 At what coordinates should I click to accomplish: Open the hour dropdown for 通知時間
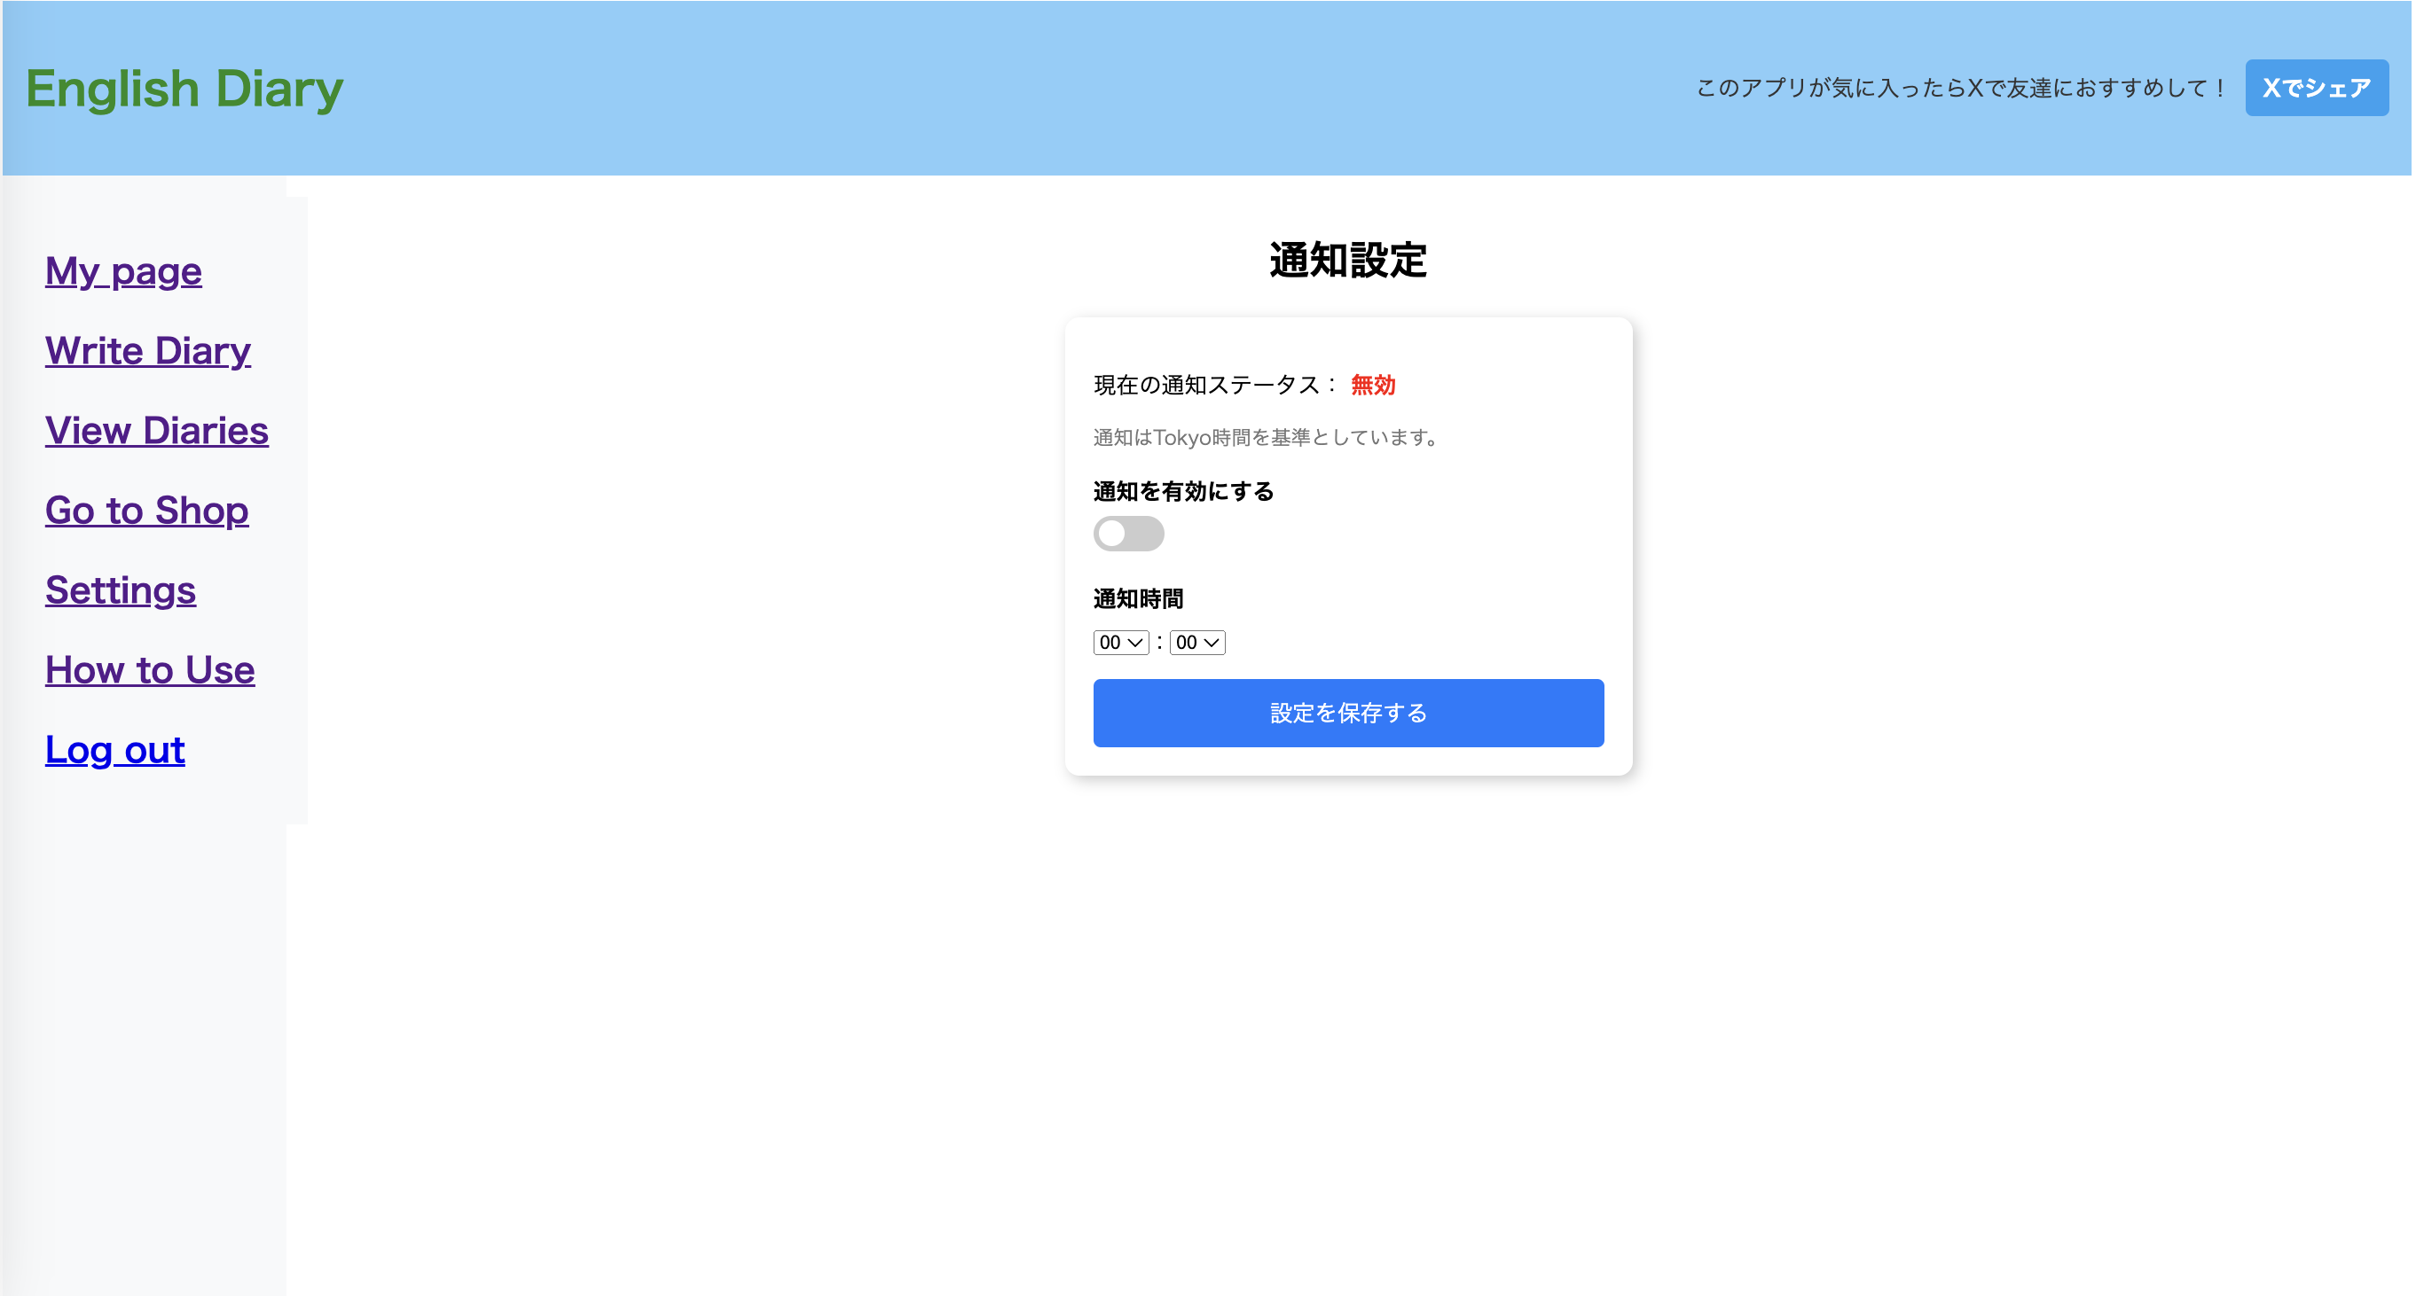click(1121, 643)
